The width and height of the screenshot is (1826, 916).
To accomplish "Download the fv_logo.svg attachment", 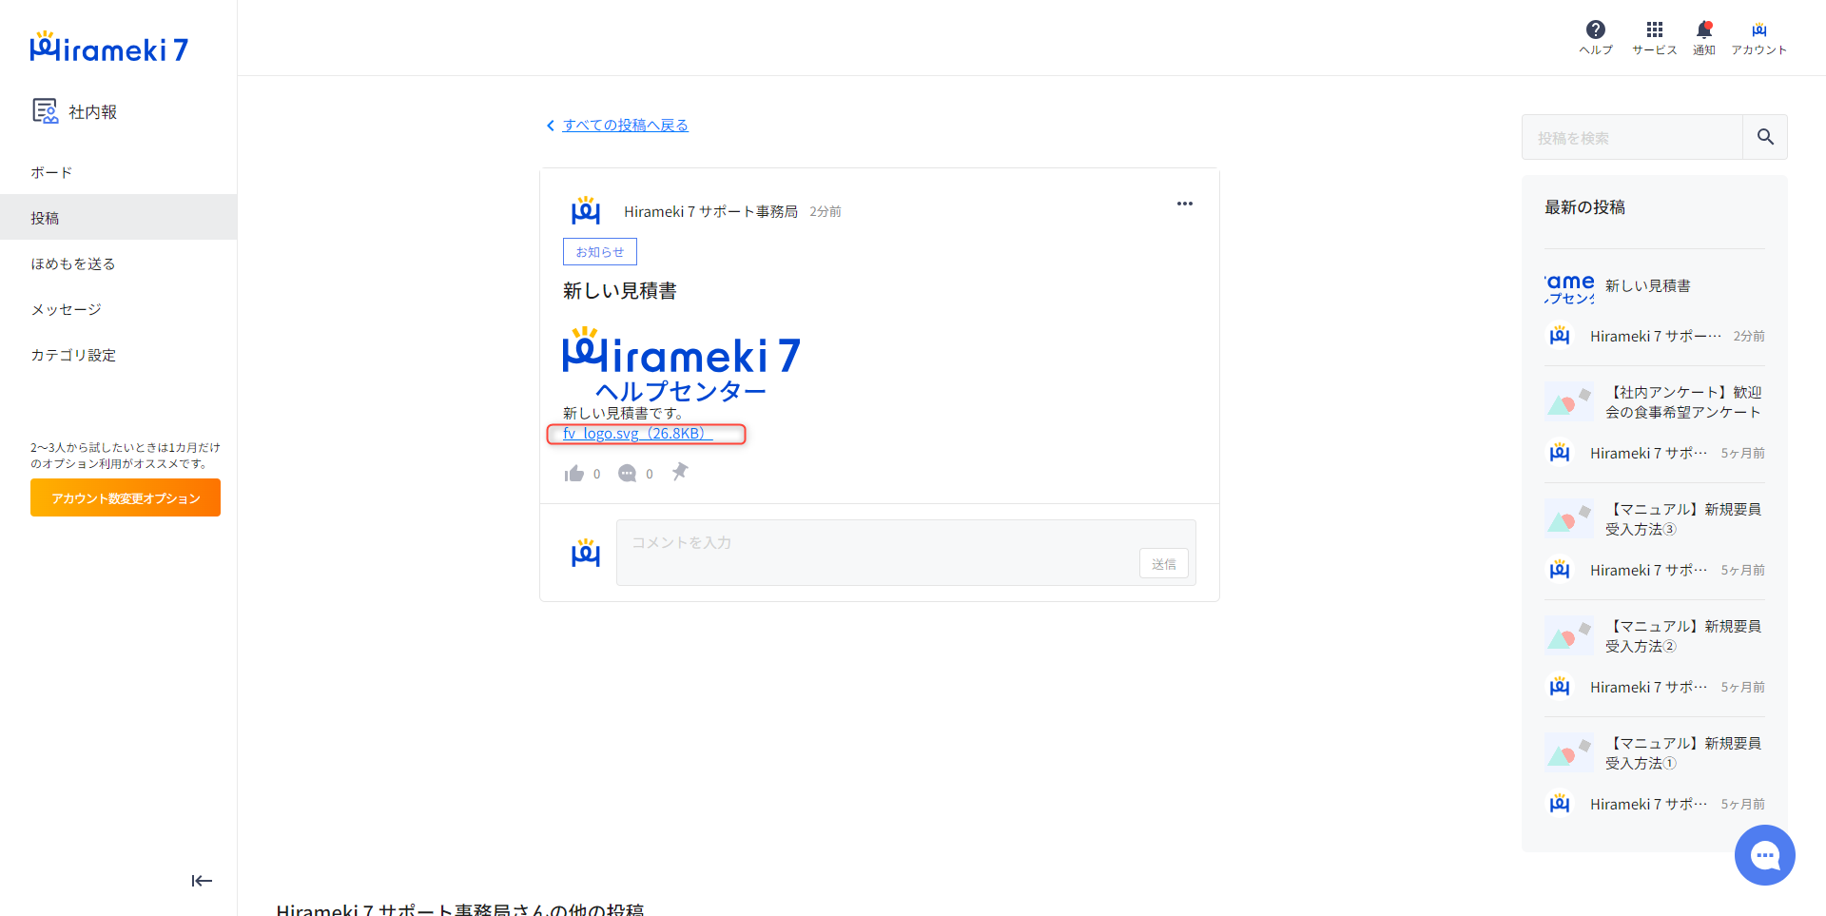I will 637,434.
